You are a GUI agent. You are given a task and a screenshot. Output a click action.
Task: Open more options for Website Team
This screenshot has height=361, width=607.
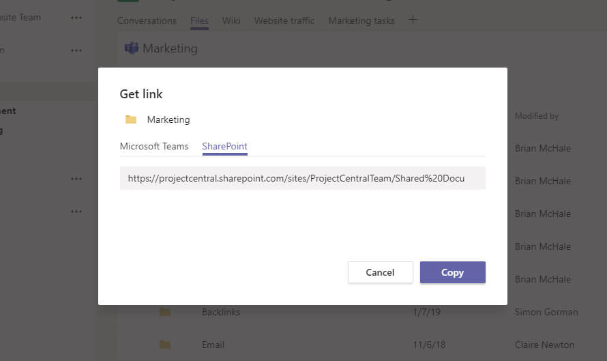(x=76, y=18)
